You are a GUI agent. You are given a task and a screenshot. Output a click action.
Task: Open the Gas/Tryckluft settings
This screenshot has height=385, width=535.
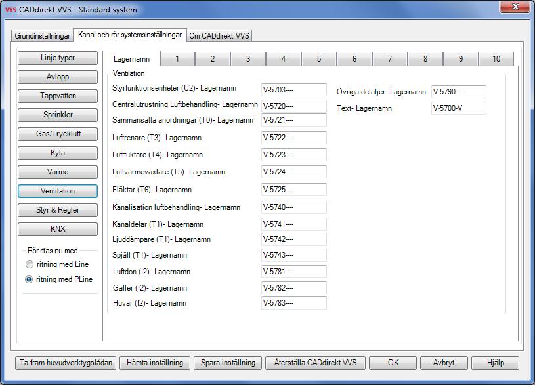58,134
